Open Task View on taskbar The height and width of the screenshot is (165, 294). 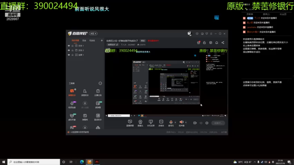tap(71, 162)
